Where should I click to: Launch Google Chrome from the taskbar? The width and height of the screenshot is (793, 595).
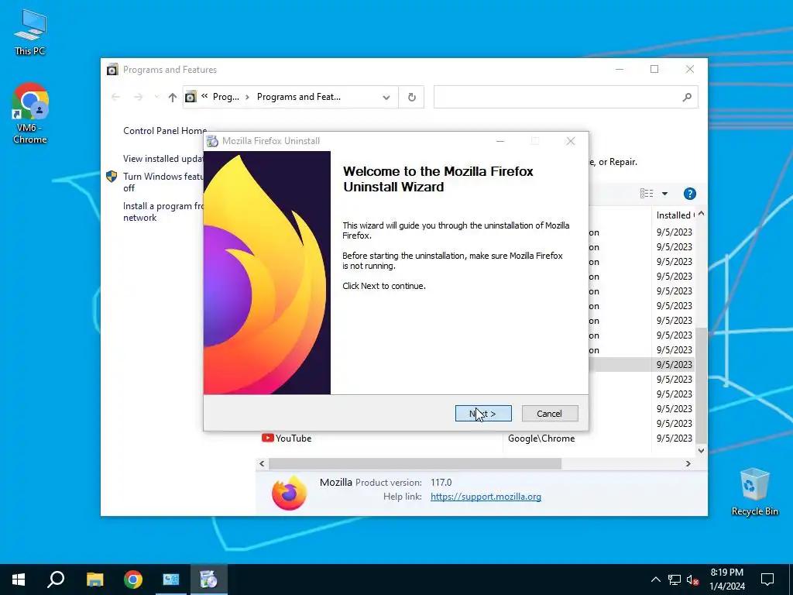133,580
